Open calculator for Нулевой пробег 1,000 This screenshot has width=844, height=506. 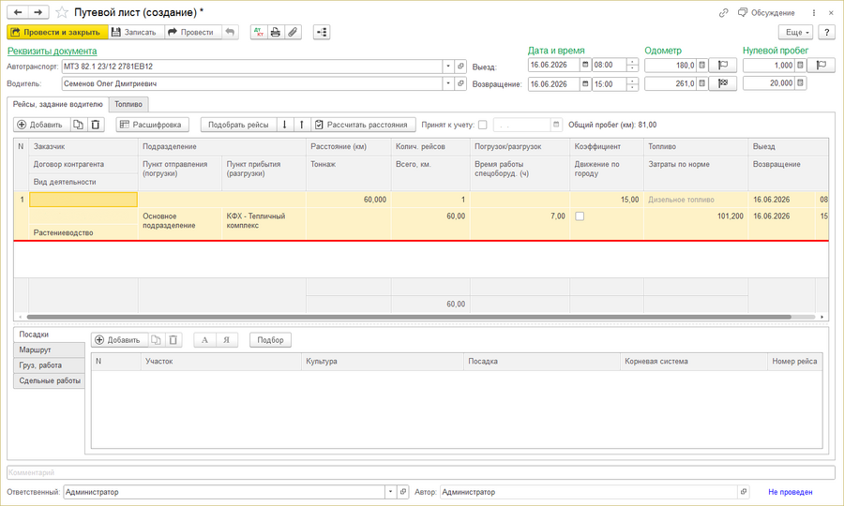click(801, 65)
